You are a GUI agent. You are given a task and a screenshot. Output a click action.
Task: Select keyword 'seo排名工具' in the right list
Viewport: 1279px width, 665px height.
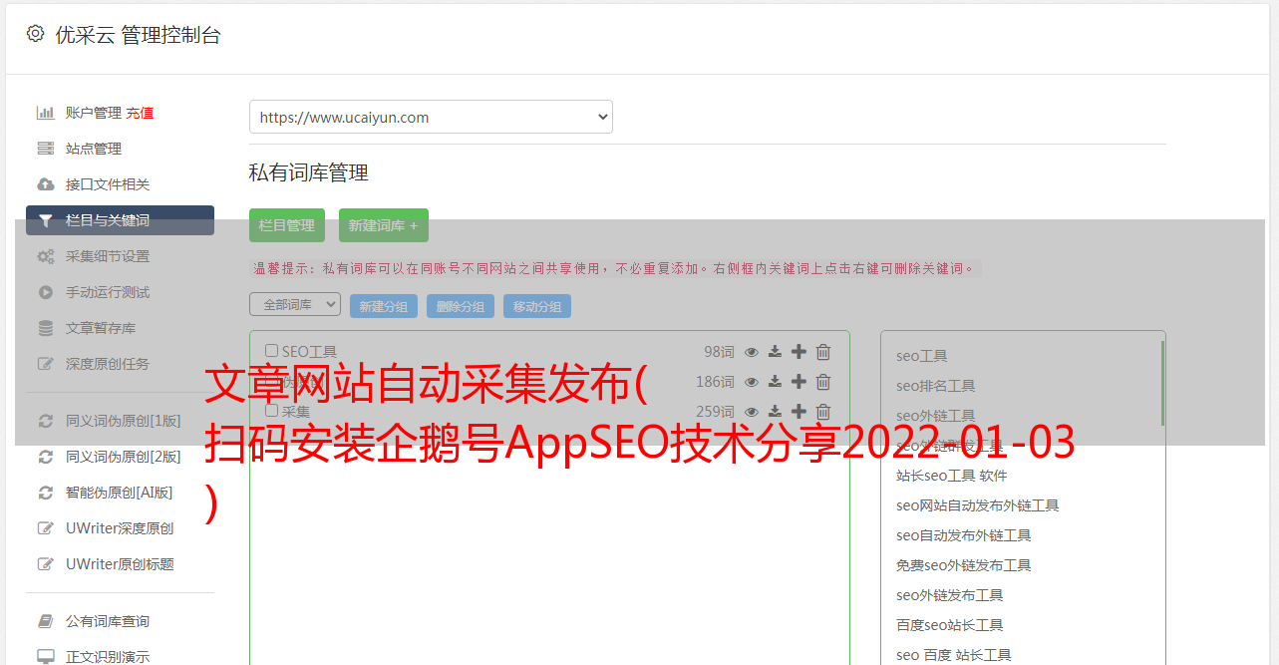935,386
